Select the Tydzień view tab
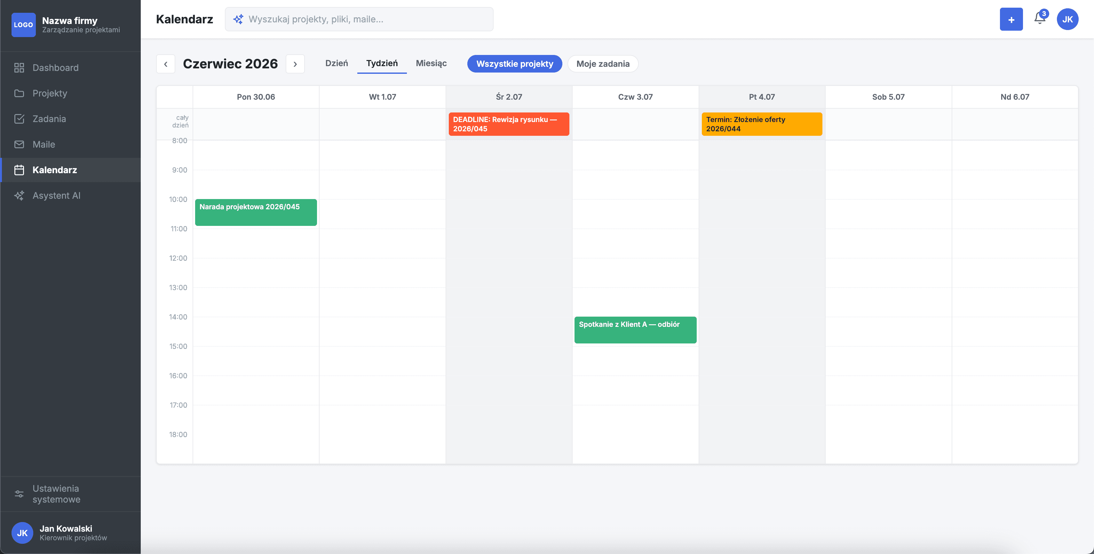The width and height of the screenshot is (1094, 554). pyautogui.click(x=382, y=63)
